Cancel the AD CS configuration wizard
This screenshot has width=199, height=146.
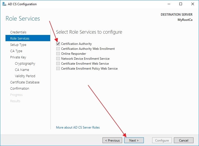(184, 140)
